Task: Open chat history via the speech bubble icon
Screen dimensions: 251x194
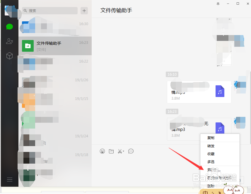Action: tap(131, 151)
